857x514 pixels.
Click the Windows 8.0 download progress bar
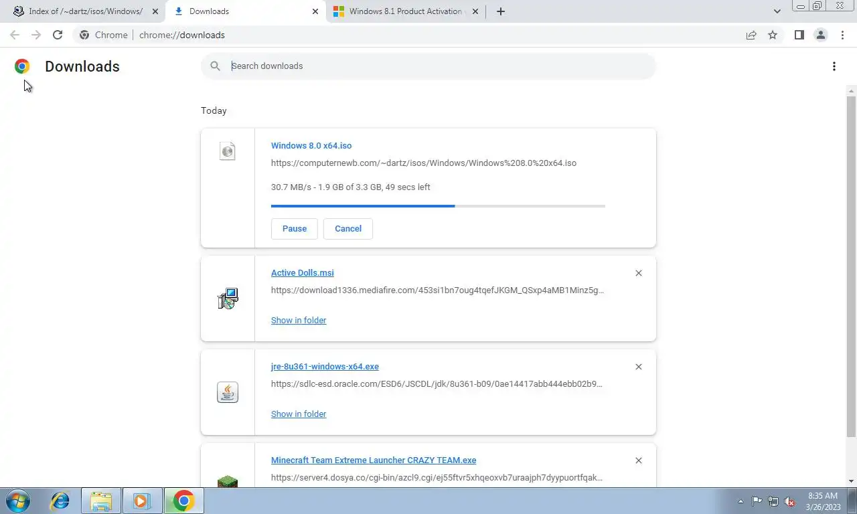click(x=438, y=206)
